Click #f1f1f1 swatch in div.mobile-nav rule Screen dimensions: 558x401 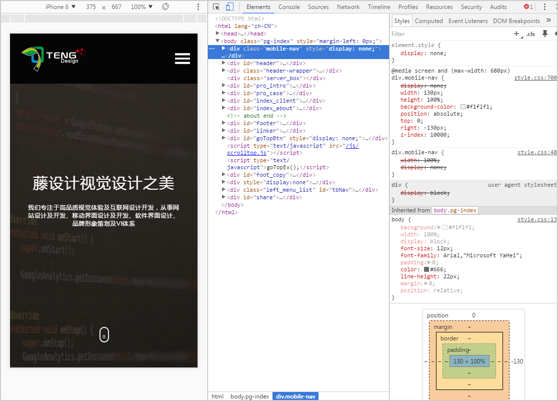(x=462, y=107)
